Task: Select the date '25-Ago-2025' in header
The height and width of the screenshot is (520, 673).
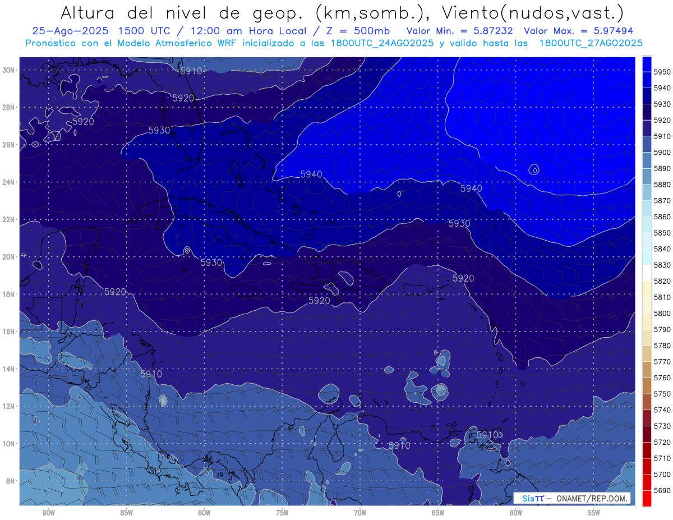Action: (70, 31)
